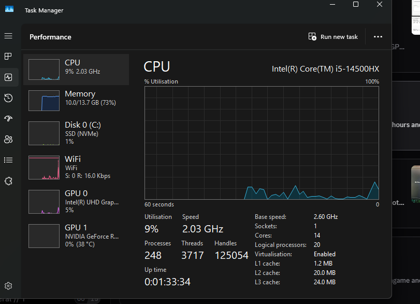Open the hamburger navigation menu
The width and height of the screenshot is (420, 304).
click(8, 36)
